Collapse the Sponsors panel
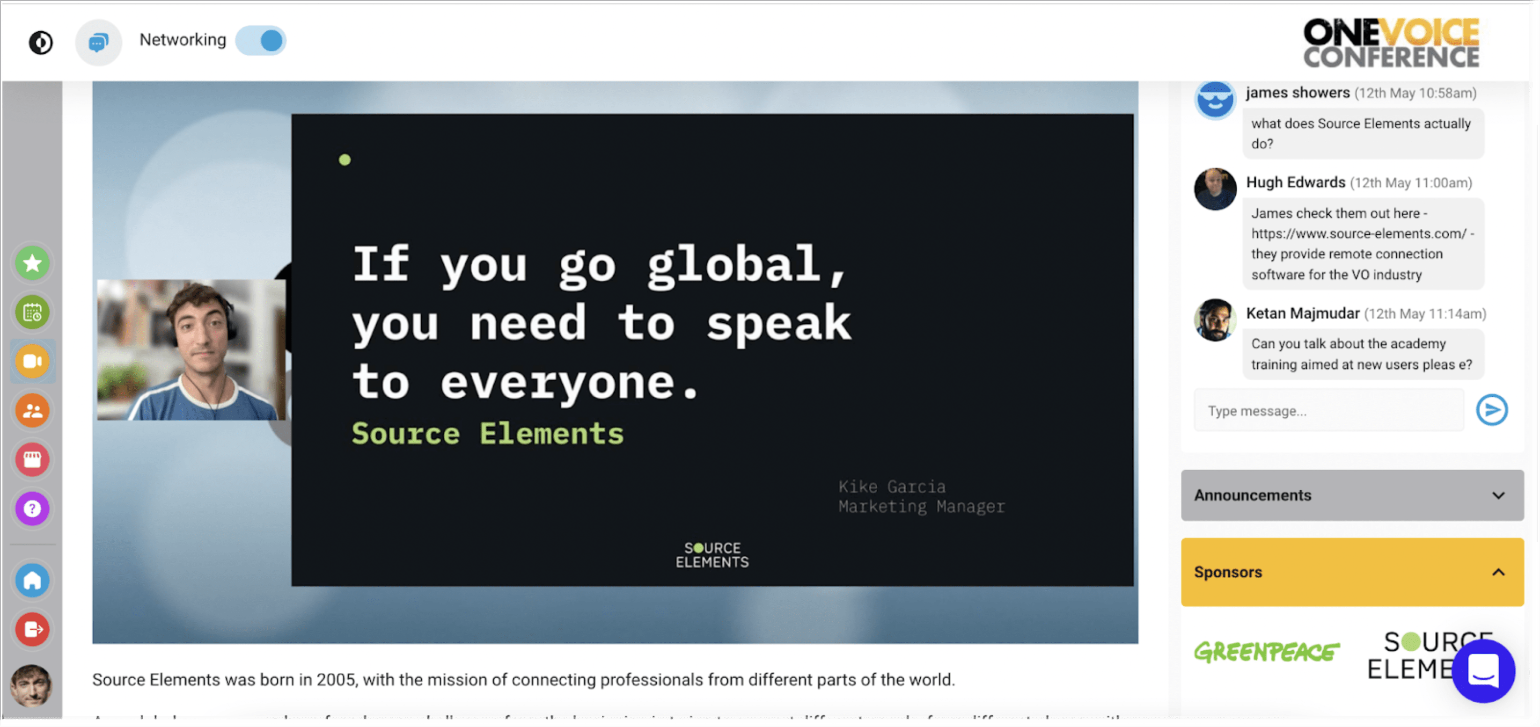This screenshot has height=727, width=1540. pos(1352,572)
